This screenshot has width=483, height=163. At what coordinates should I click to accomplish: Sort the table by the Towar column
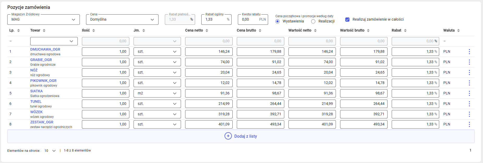(44, 31)
